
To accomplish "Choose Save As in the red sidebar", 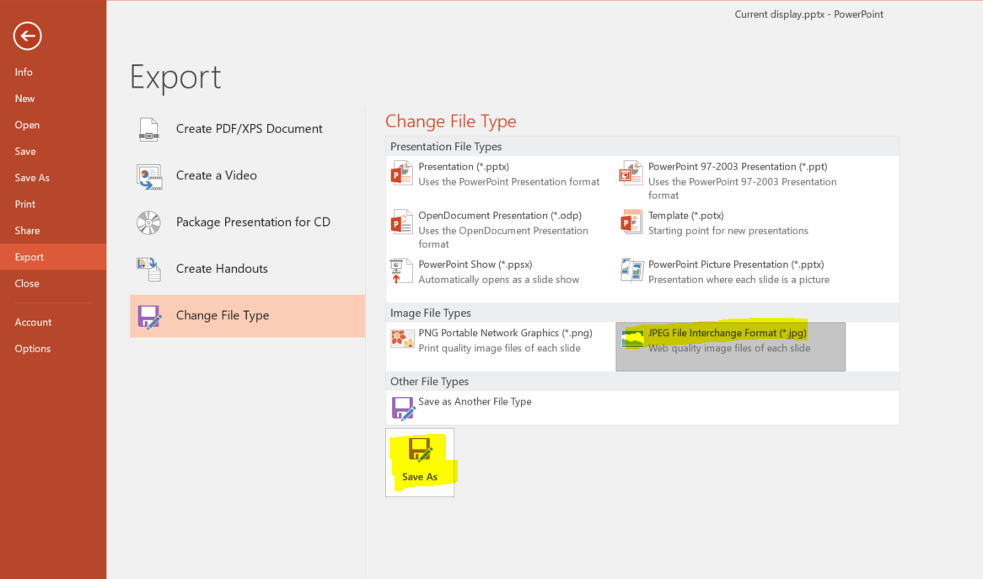I will (x=53, y=177).
